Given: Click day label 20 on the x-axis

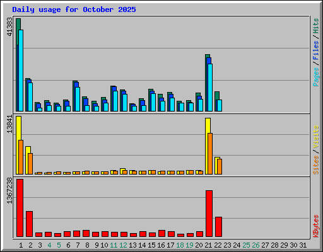Looking at the screenshot, I should 199,245.
